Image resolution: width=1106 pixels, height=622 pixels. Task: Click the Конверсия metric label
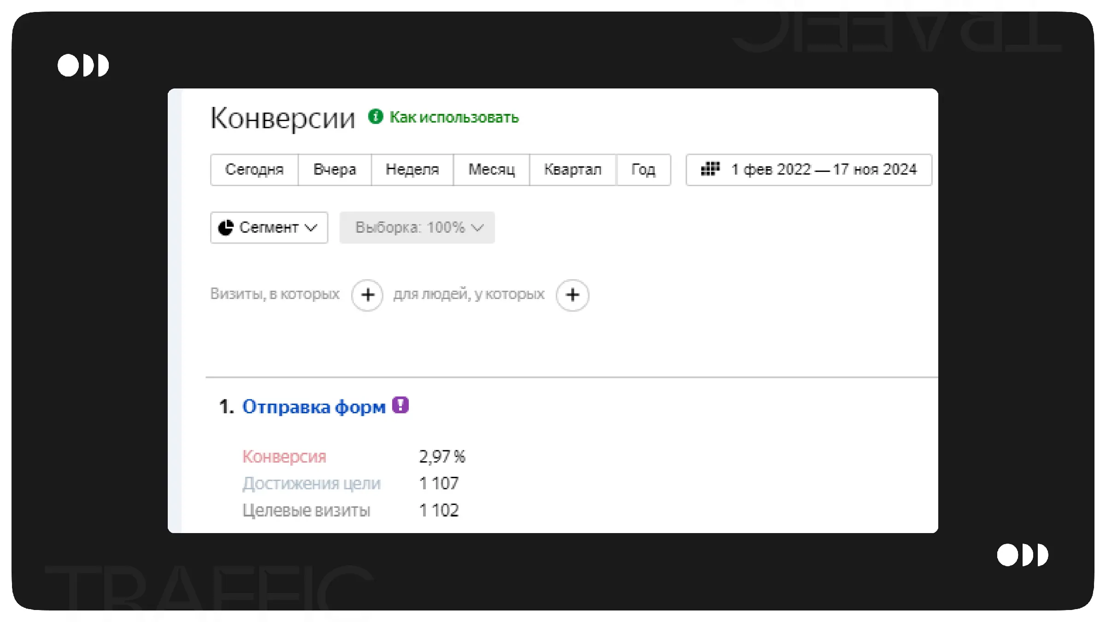(284, 457)
